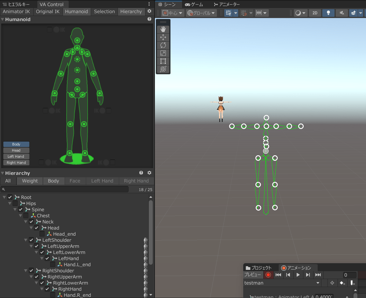This screenshot has width=366, height=298.
Task: Play the animation clip
Action: click(298, 275)
